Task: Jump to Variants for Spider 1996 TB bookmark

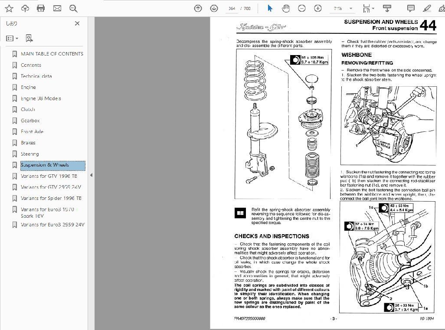Action: coord(51,198)
